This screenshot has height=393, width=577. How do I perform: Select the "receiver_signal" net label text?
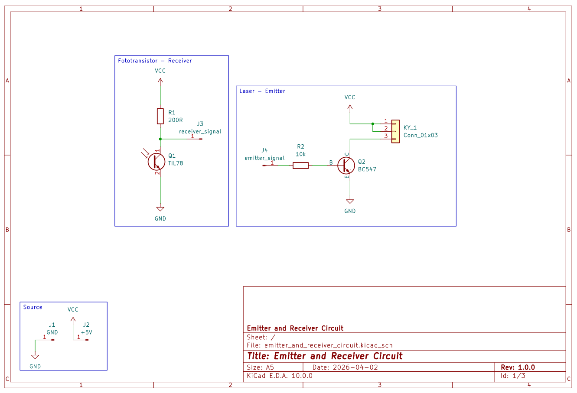coord(200,132)
